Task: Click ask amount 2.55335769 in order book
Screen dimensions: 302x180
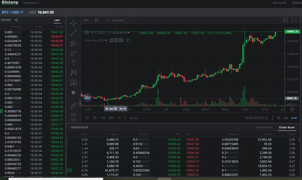Action: pyautogui.click(x=230, y=139)
